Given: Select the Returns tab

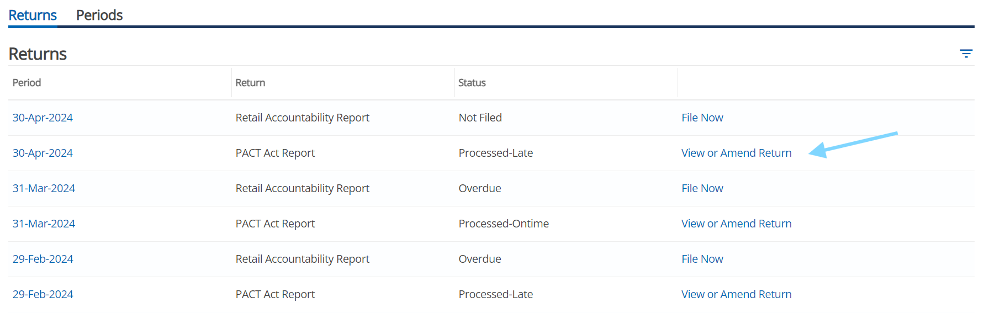Looking at the screenshot, I should [33, 15].
